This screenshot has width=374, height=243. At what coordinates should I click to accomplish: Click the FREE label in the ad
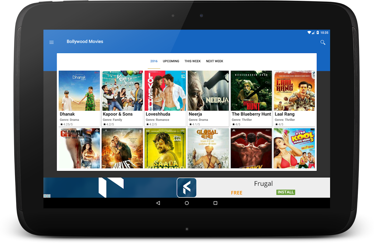tap(237, 193)
